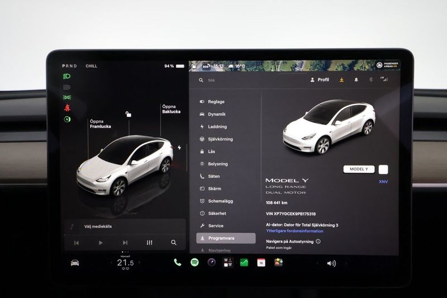Tap the unlock padlock above the car

[x=129, y=114]
